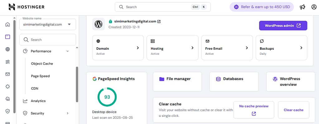Open the Domains globe icon in rail

[7, 49]
